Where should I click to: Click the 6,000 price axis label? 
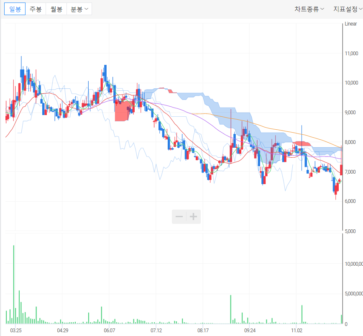350,201
